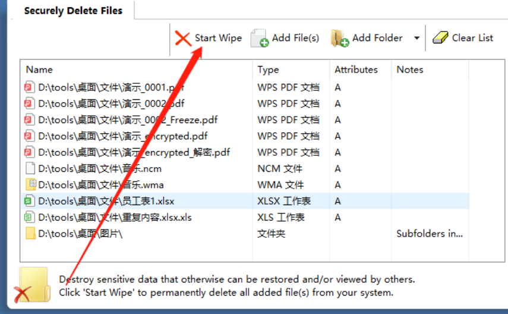Click the PDF icon of 演示_0002.pdf
508x314 pixels.
click(x=29, y=103)
